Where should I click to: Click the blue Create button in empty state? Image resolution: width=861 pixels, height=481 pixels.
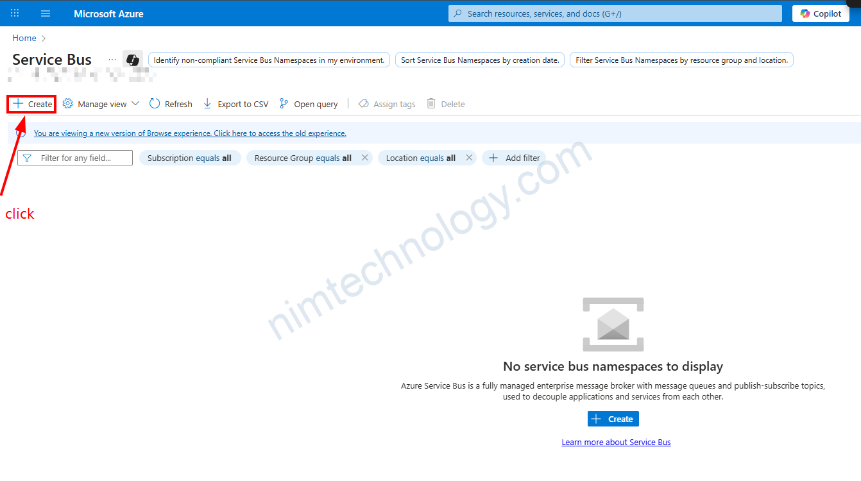point(613,419)
